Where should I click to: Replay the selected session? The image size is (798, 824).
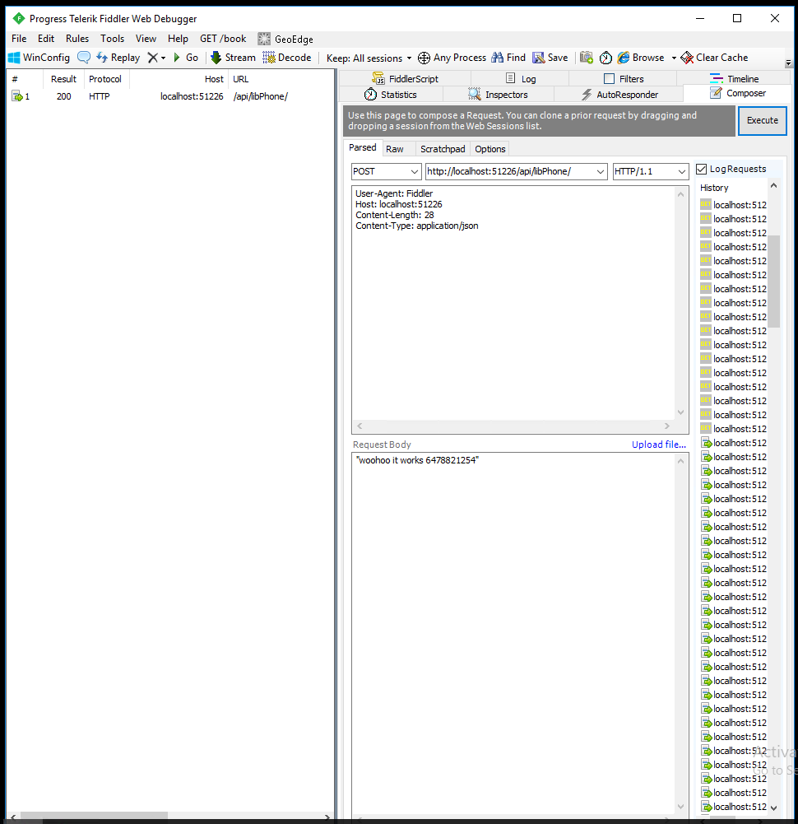118,58
